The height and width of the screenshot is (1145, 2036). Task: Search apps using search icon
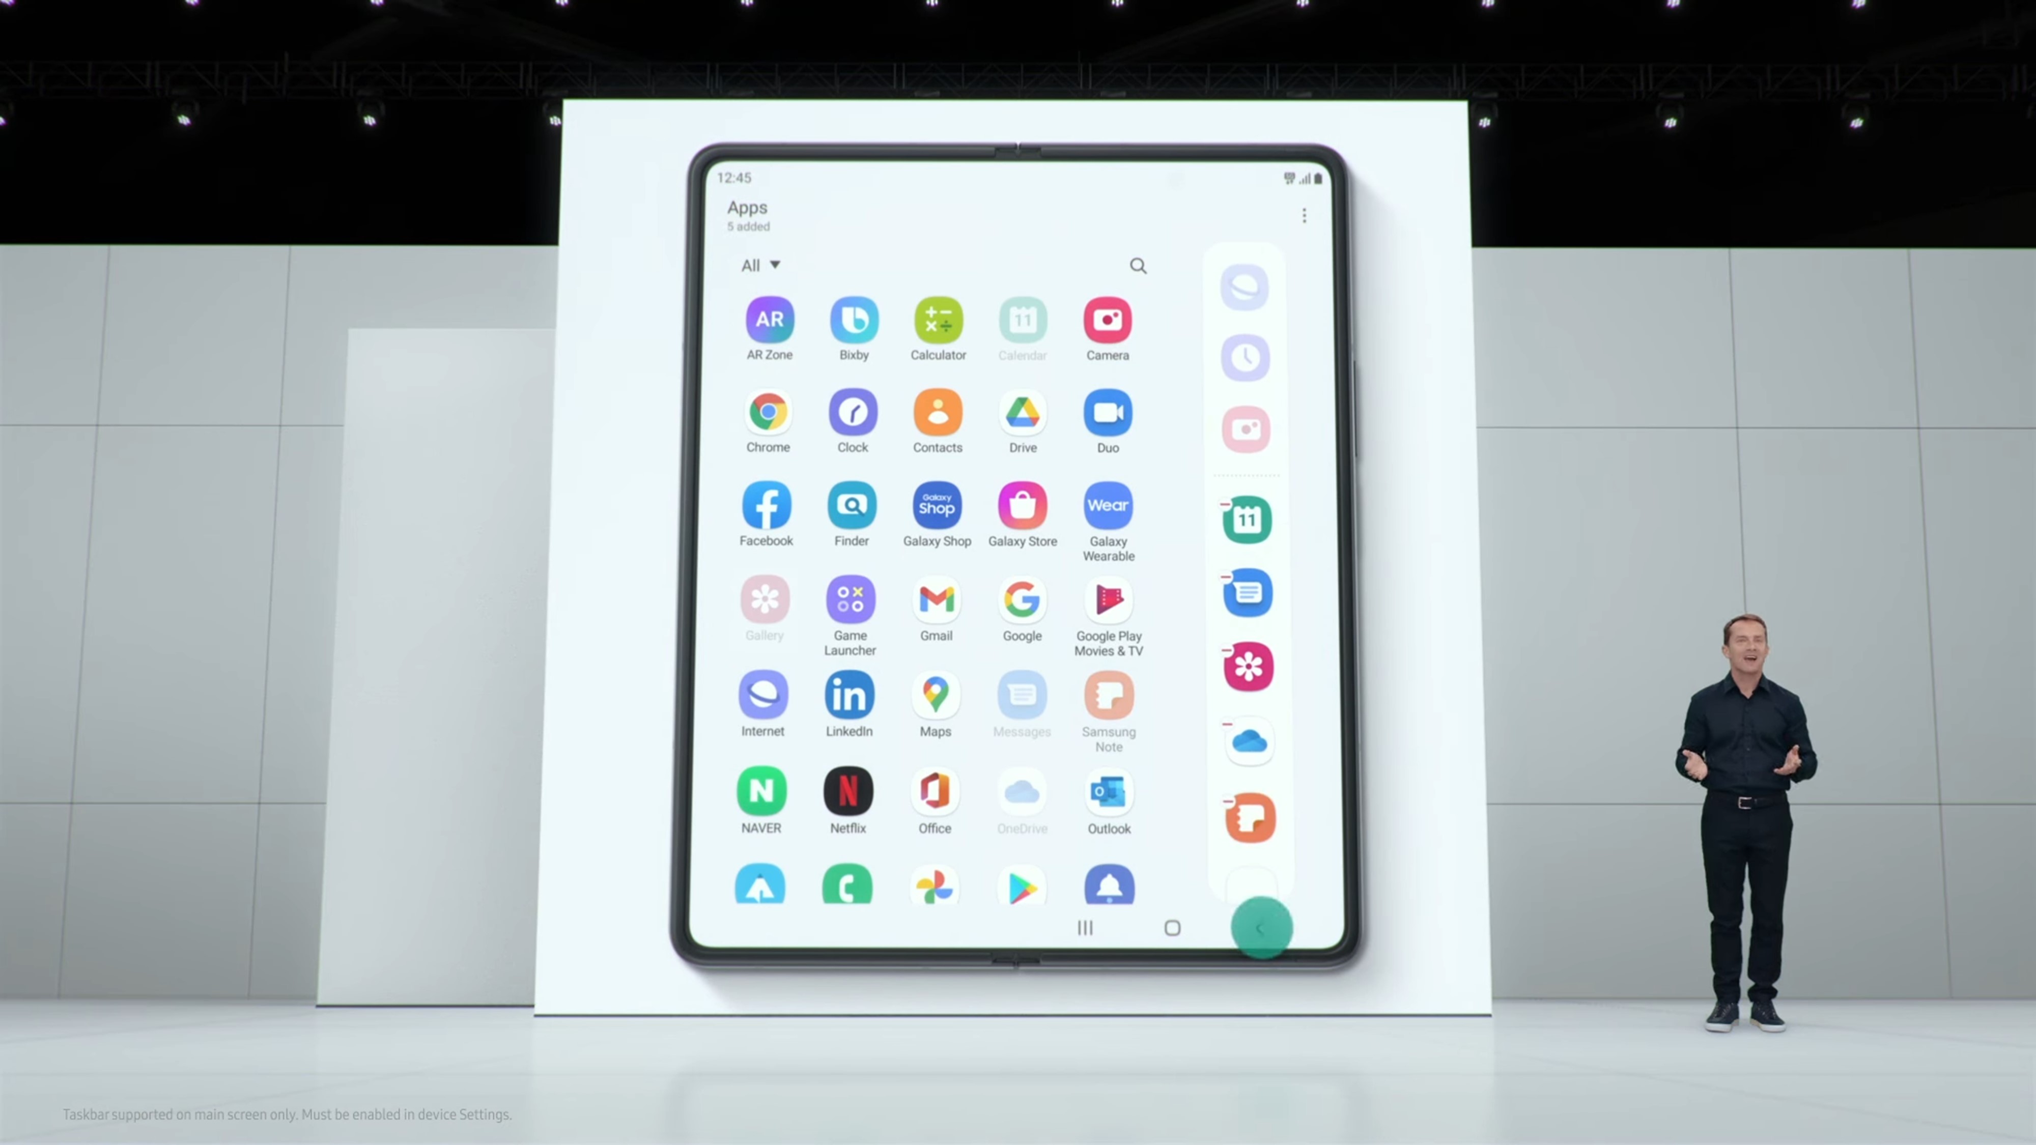[1137, 266]
